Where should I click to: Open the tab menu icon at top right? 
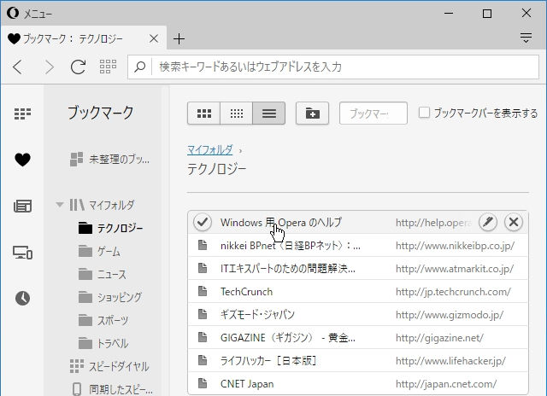526,38
